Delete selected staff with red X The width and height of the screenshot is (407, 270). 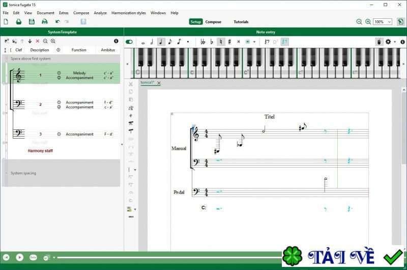pos(38,41)
